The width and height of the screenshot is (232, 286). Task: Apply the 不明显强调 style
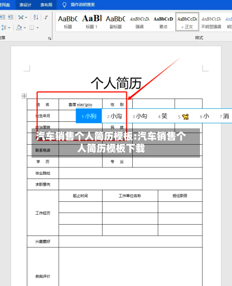coord(211,22)
